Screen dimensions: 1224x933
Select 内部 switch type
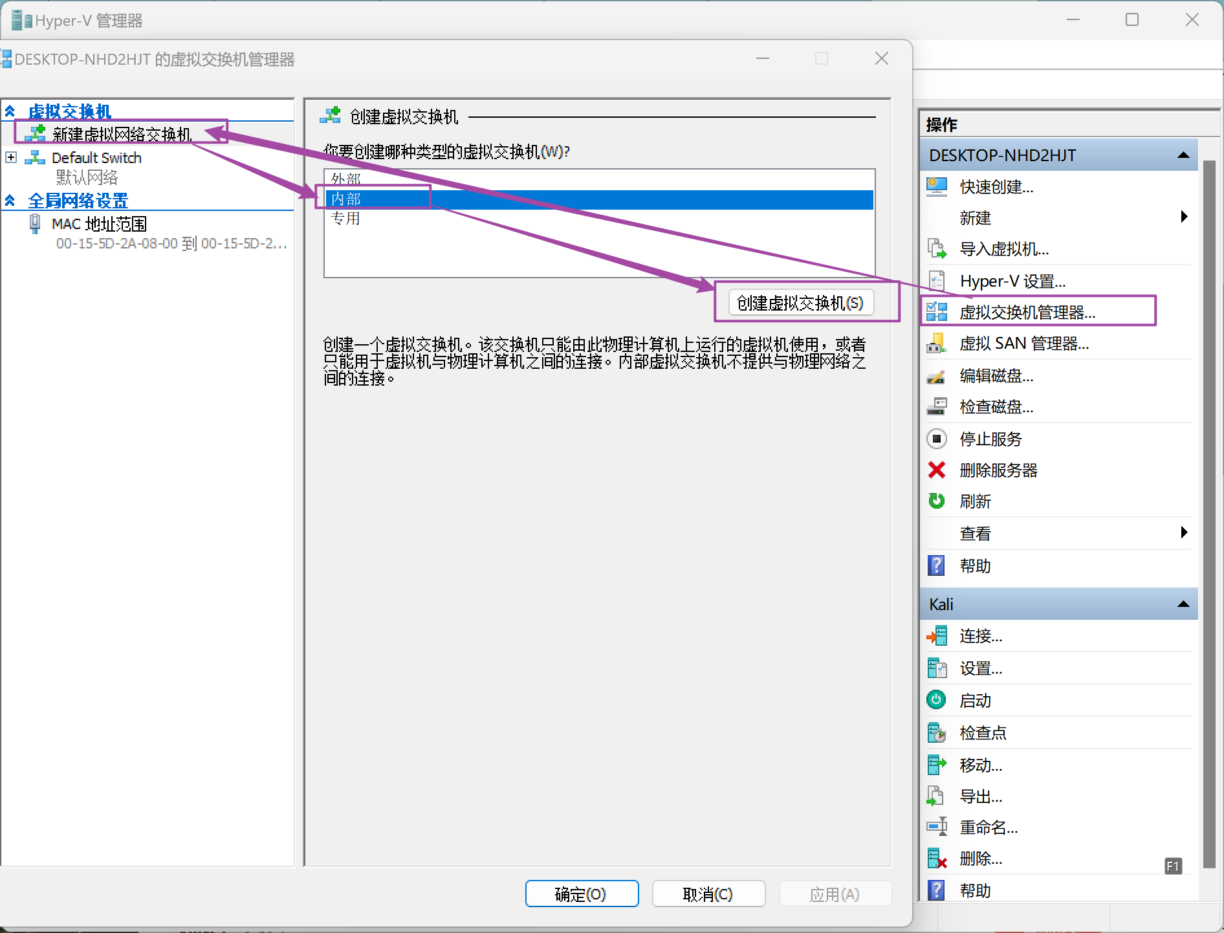click(599, 199)
